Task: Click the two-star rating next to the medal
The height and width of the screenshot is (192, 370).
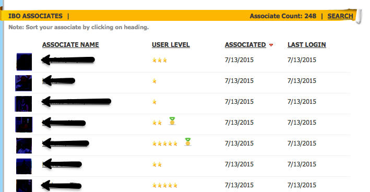Action: tap(157, 123)
